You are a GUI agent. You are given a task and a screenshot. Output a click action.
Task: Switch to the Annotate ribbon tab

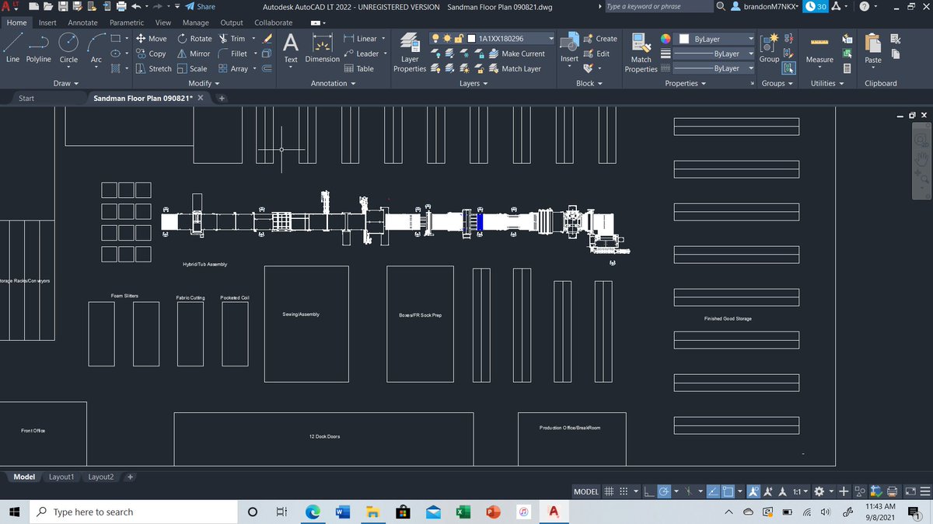82,23
